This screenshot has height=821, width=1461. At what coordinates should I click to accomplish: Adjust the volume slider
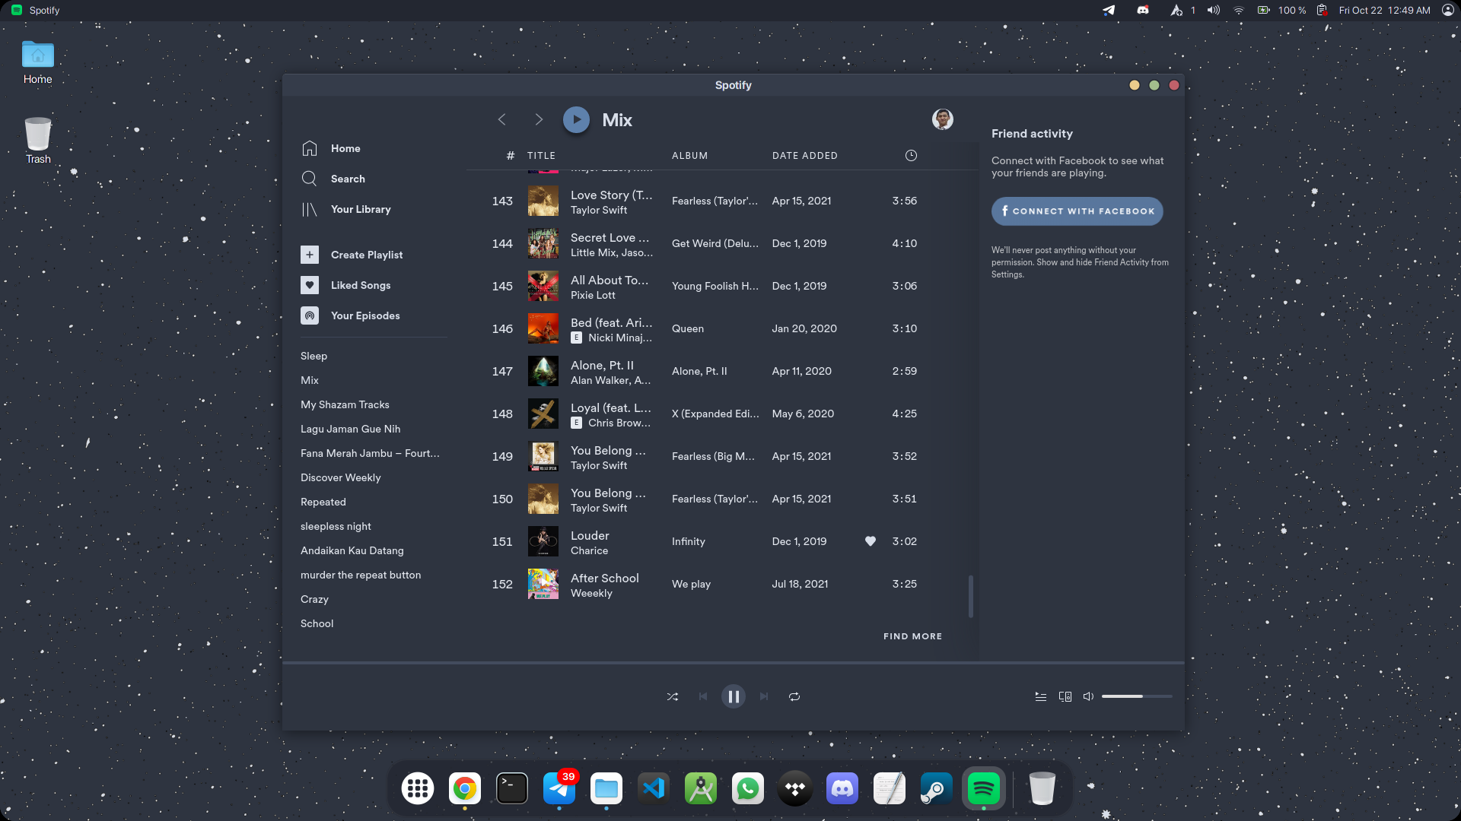coord(1137,696)
